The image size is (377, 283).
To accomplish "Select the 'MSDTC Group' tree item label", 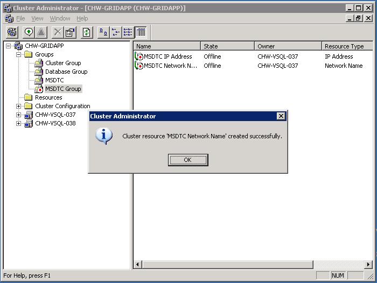I will pos(63,89).
